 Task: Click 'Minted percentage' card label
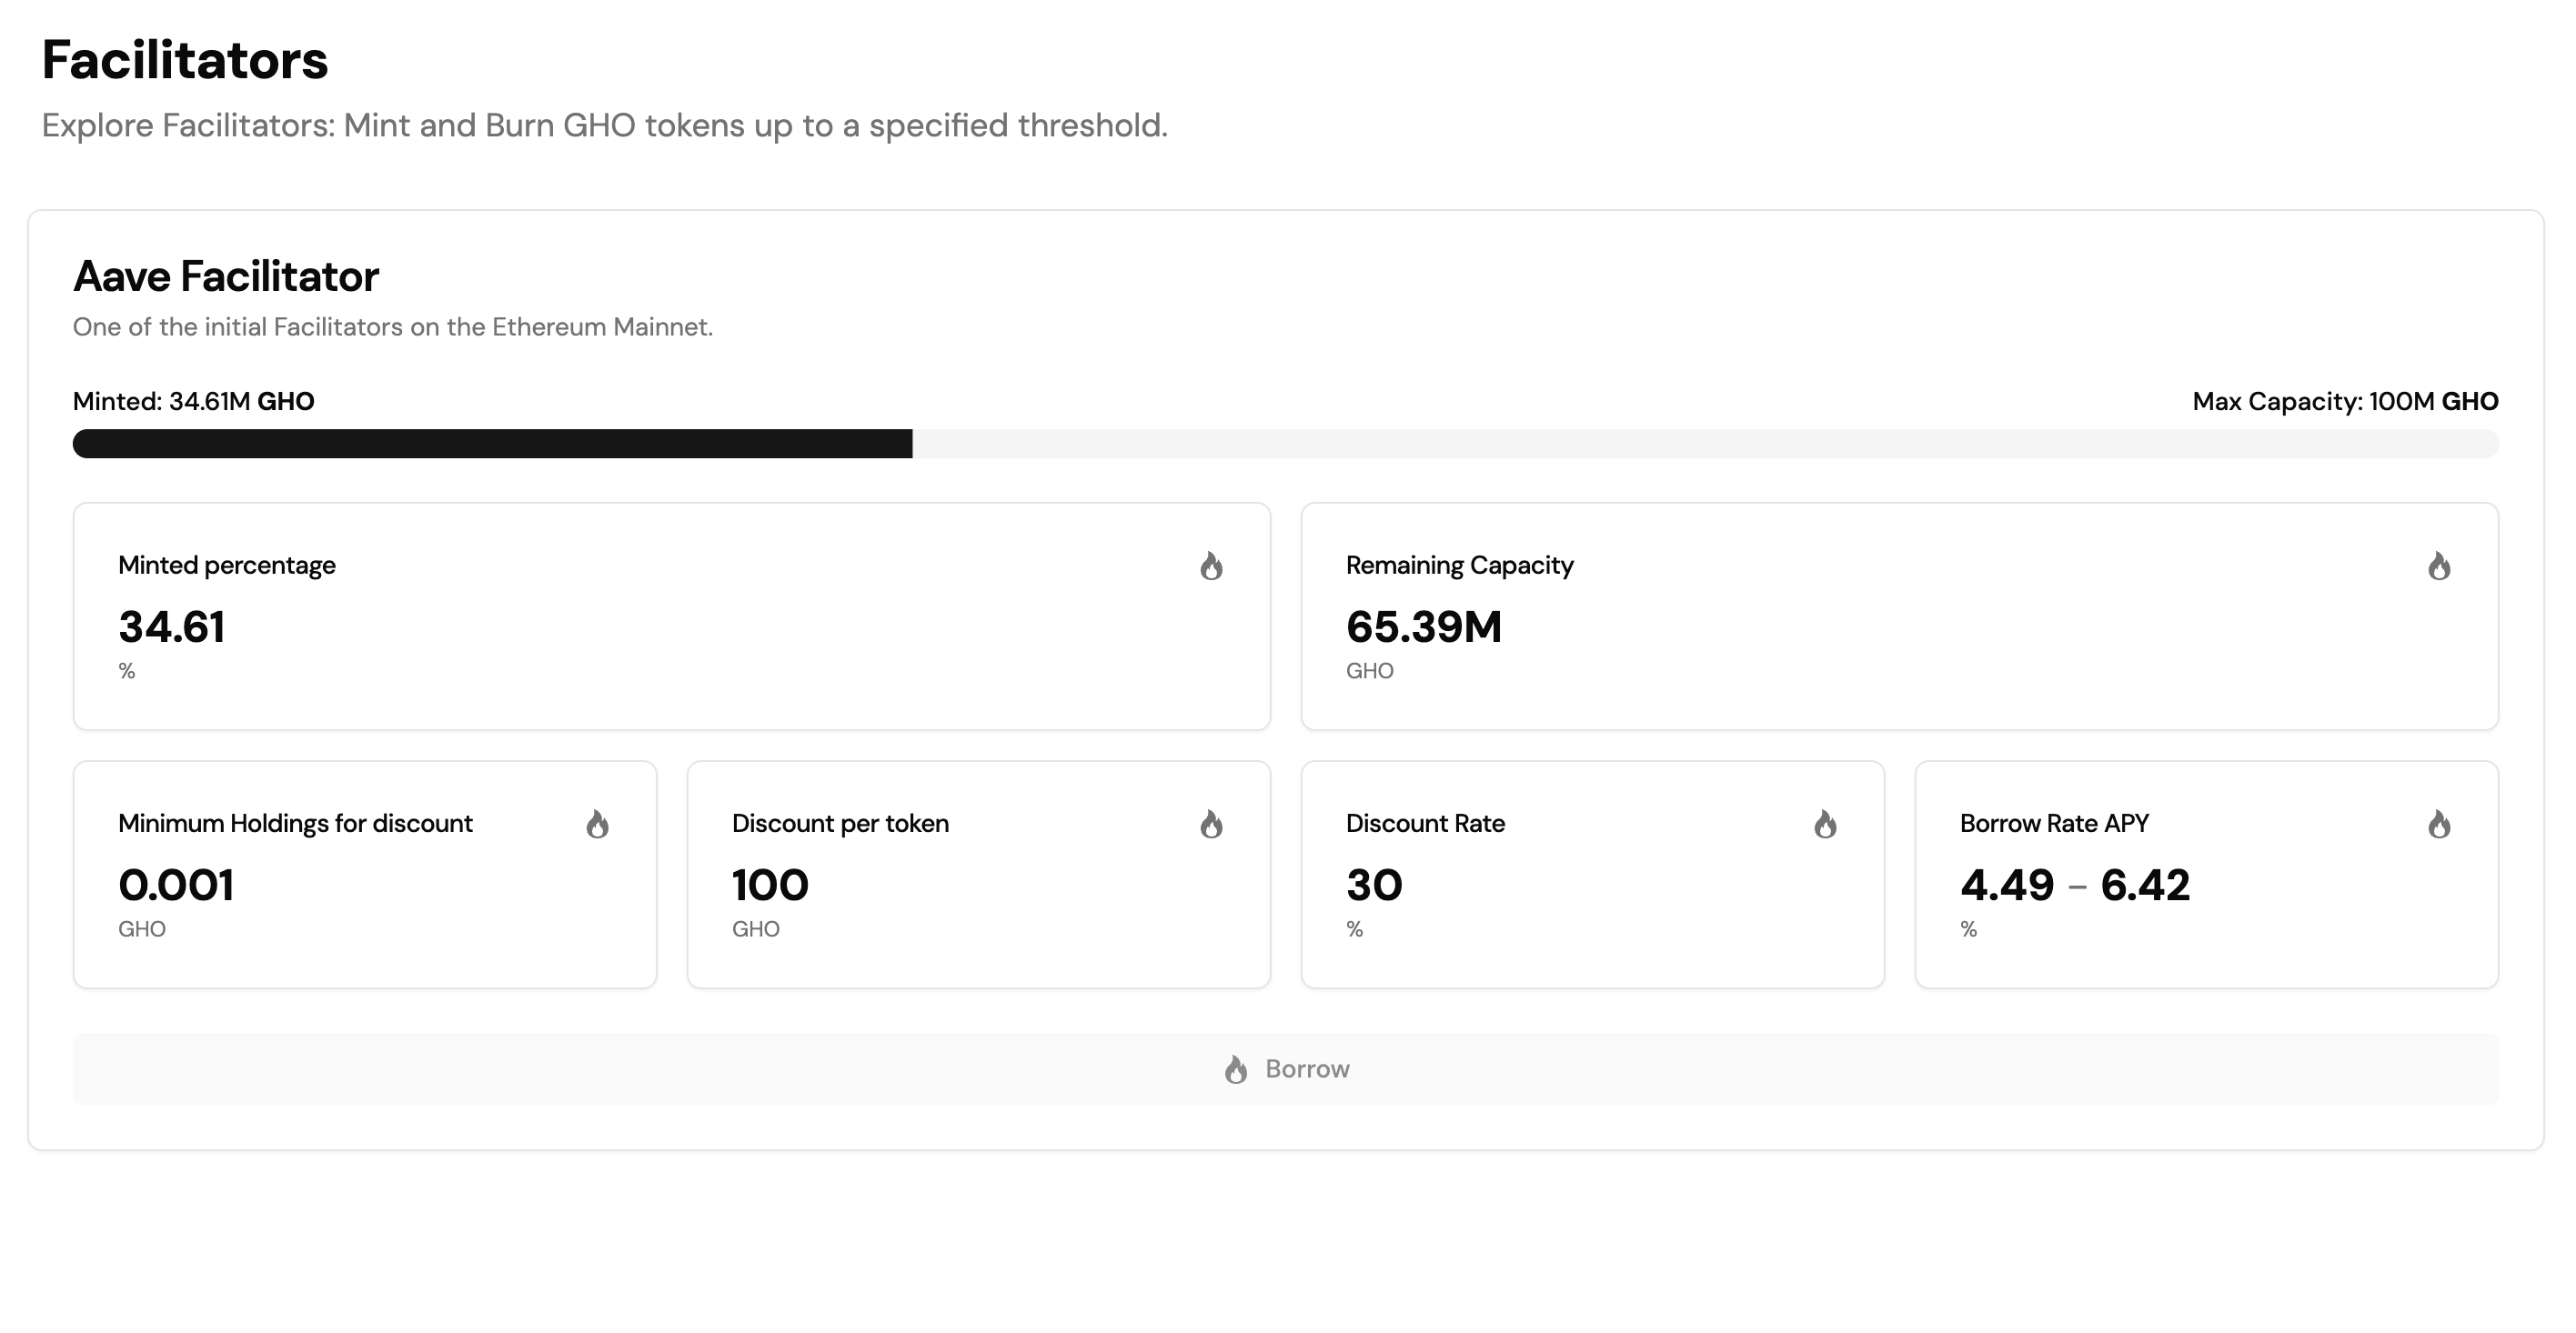[227, 565]
